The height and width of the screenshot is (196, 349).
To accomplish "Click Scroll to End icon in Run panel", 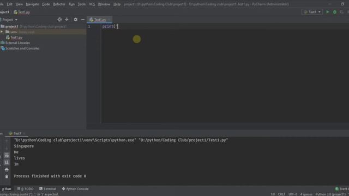I will tap(7, 162).
